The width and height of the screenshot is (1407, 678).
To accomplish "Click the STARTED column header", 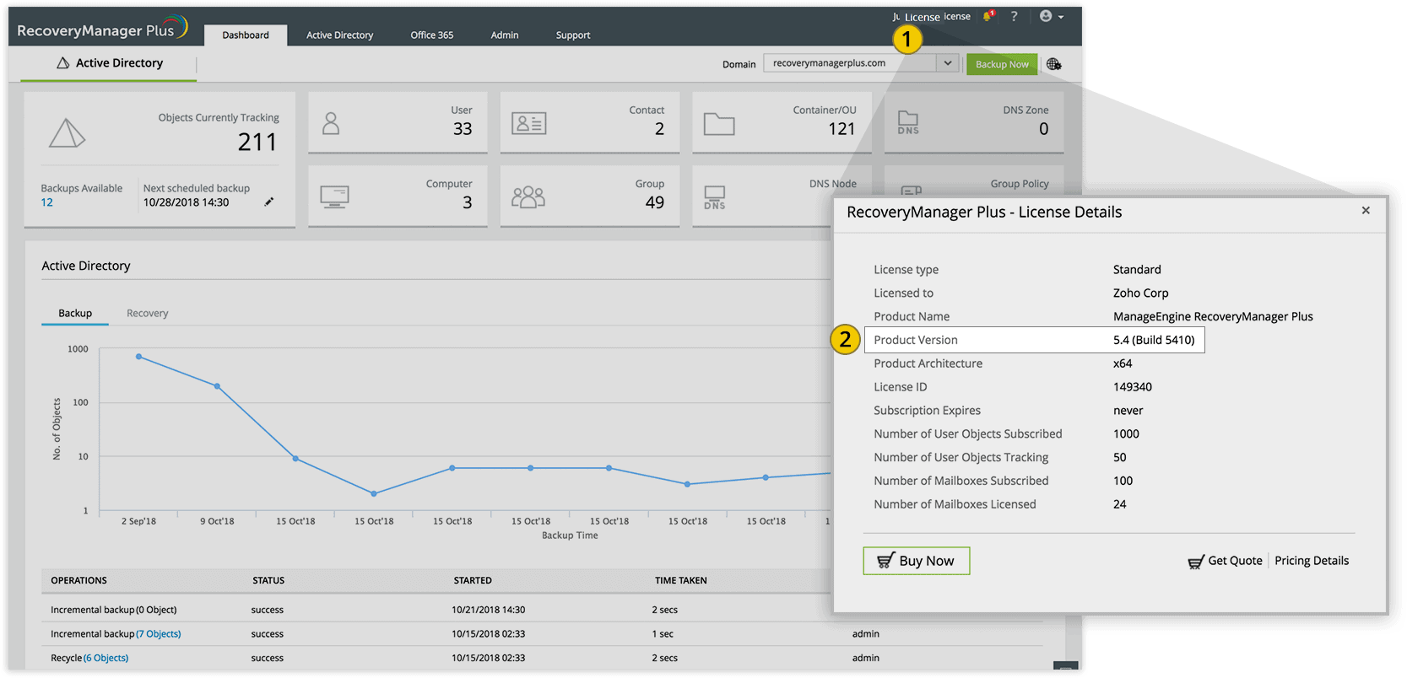I will tap(473, 580).
